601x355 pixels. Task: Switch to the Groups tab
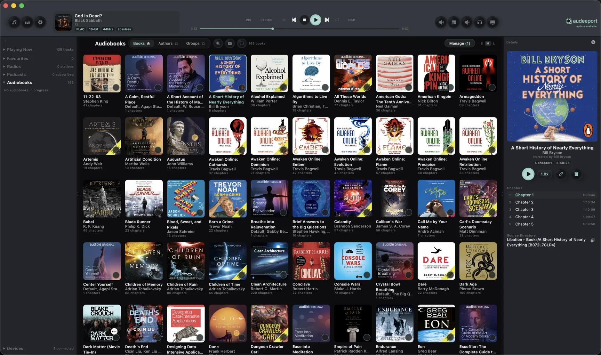(x=195, y=43)
